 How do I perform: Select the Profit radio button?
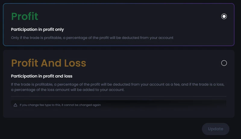(x=224, y=16)
